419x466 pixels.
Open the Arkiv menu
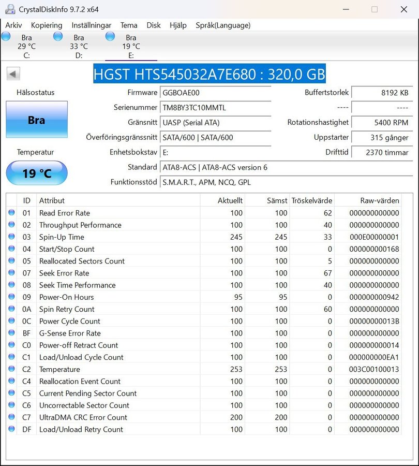pos(13,25)
